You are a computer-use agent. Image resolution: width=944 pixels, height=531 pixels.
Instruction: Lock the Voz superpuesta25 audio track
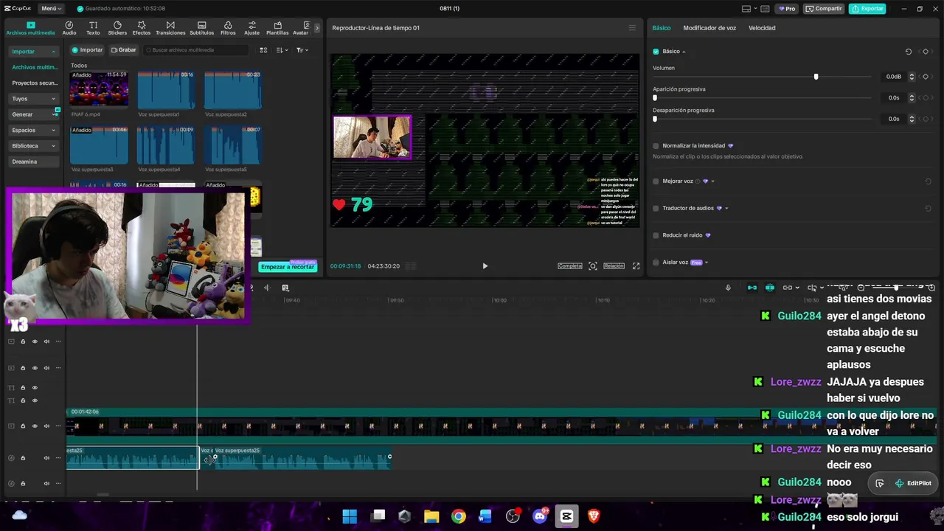click(23, 458)
